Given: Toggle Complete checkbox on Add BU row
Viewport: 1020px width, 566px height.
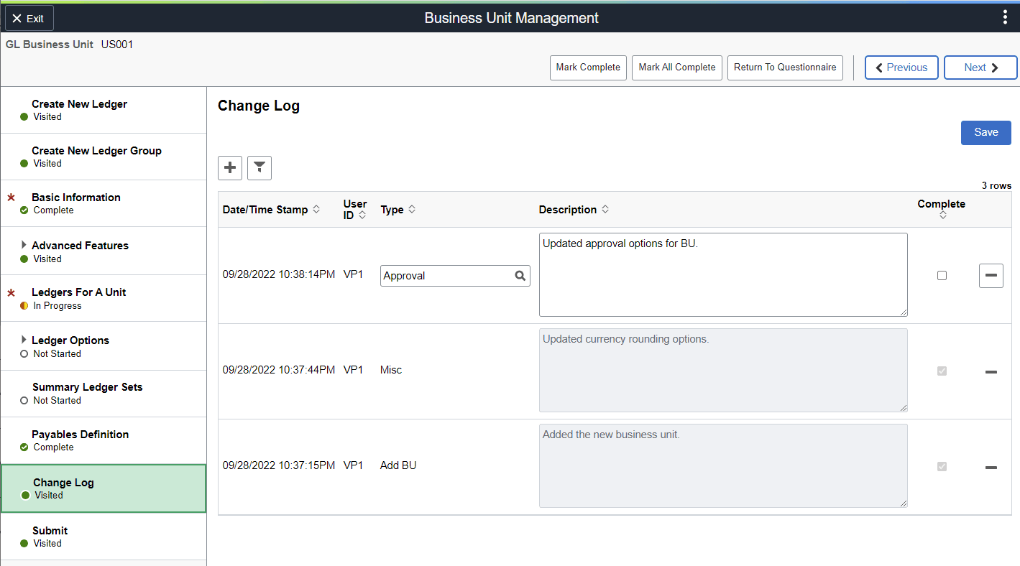Looking at the screenshot, I should pos(942,467).
